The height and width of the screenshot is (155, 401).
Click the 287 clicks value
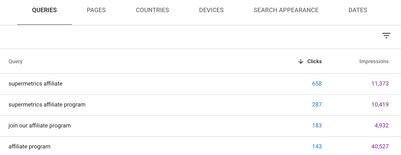click(x=317, y=105)
